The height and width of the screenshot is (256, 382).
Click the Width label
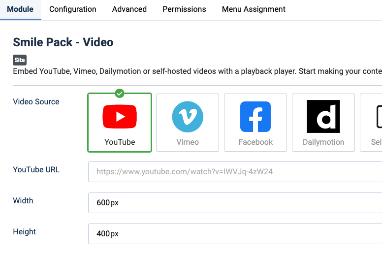pos(23,200)
